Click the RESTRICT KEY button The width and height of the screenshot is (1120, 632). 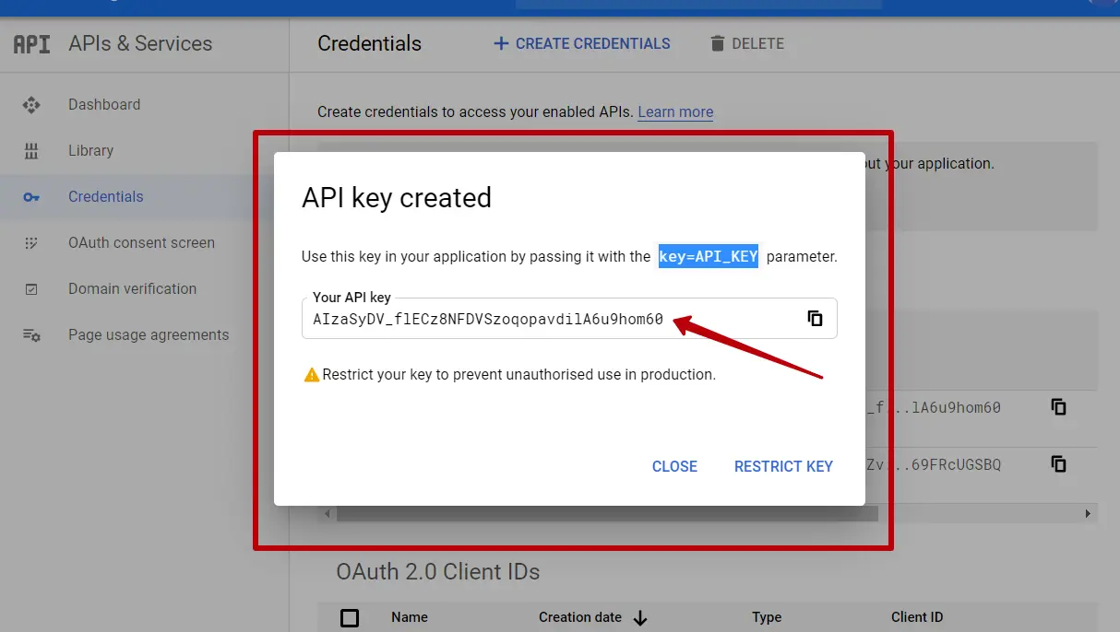(783, 466)
